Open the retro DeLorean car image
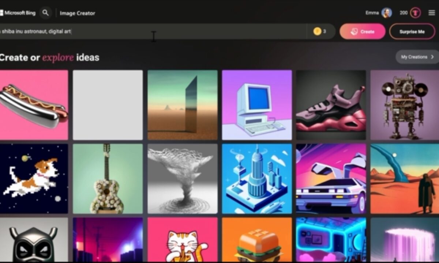This screenshot has width=439, height=263. tap(331, 178)
